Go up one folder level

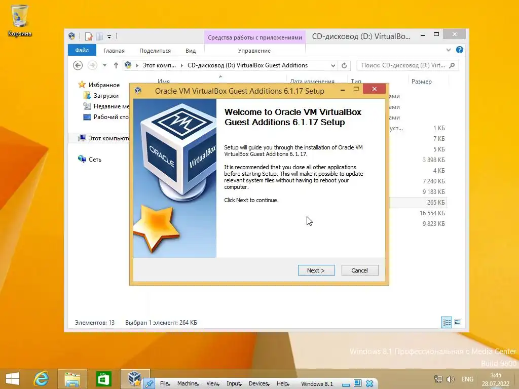point(116,65)
